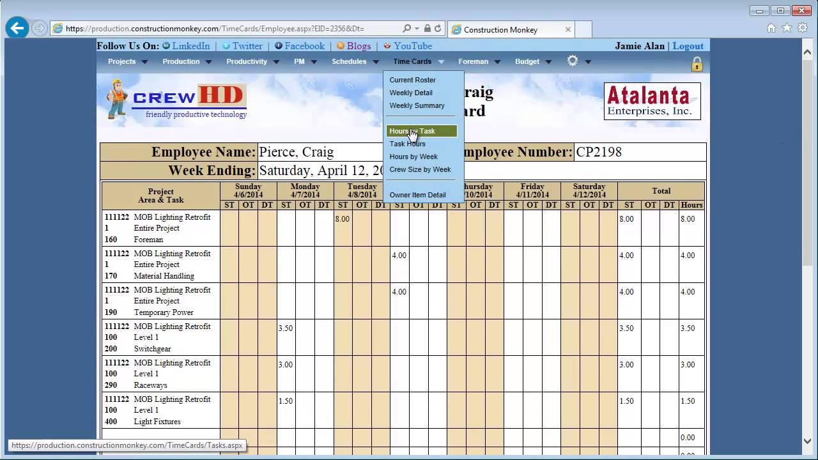
Task: Expand the Productivity menu arrow
Action: tap(276, 62)
